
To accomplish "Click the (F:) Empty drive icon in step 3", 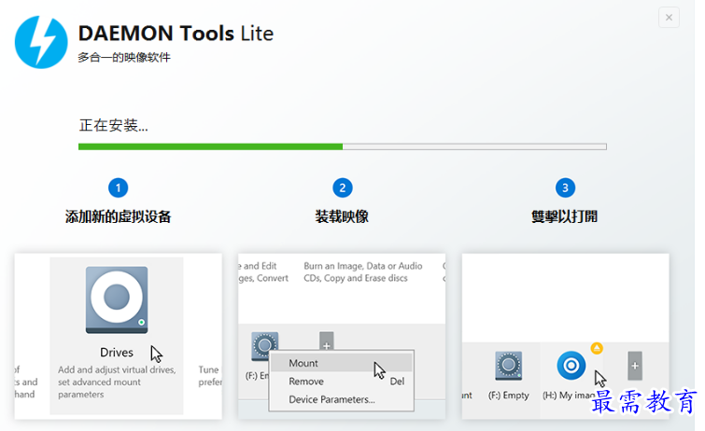I will pyautogui.click(x=509, y=366).
